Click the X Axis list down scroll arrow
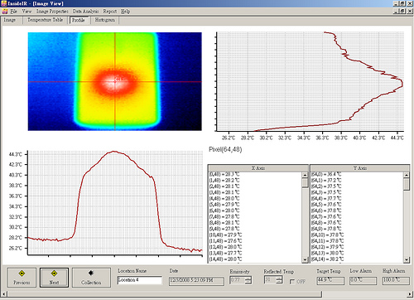The height and width of the screenshot is (300, 414). [305, 259]
